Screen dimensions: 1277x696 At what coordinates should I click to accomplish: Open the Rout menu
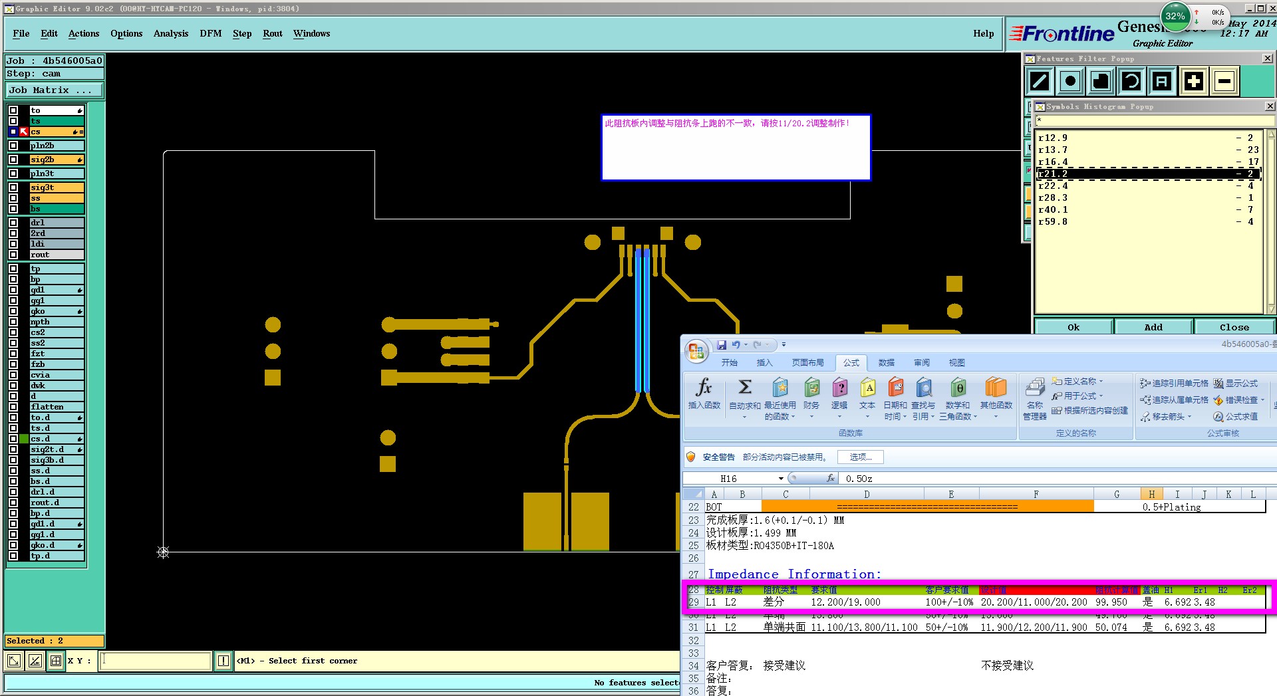point(273,34)
